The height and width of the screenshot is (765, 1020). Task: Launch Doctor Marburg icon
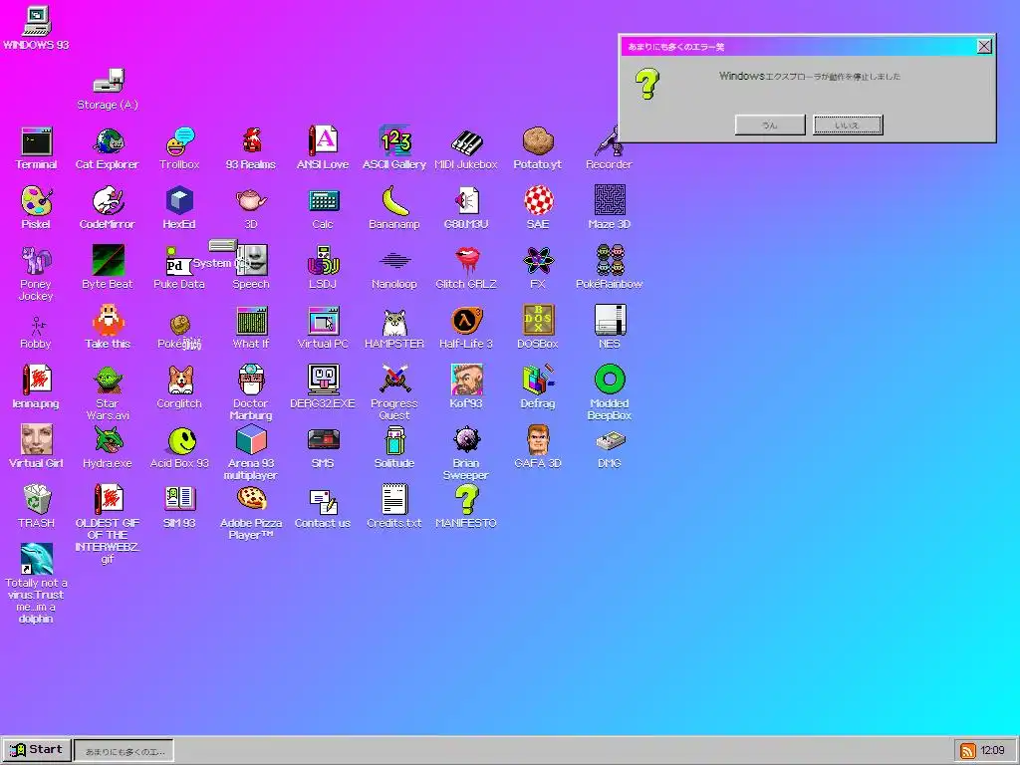click(x=251, y=382)
